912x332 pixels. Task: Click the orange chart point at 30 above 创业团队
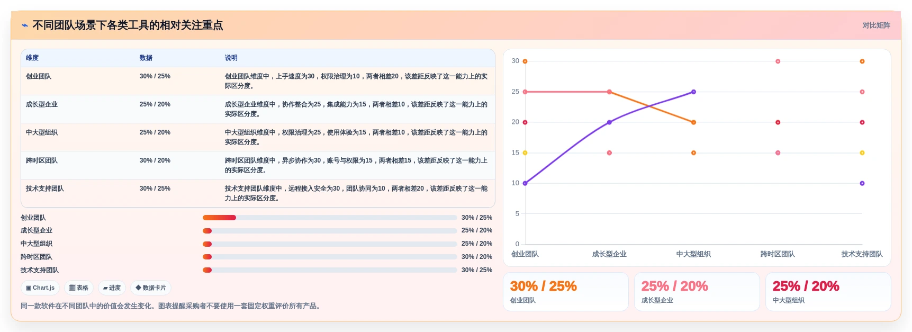pyautogui.click(x=525, y=61)
